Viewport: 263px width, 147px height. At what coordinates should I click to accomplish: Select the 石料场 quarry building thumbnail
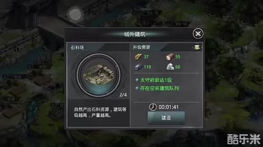pos(99,75)
